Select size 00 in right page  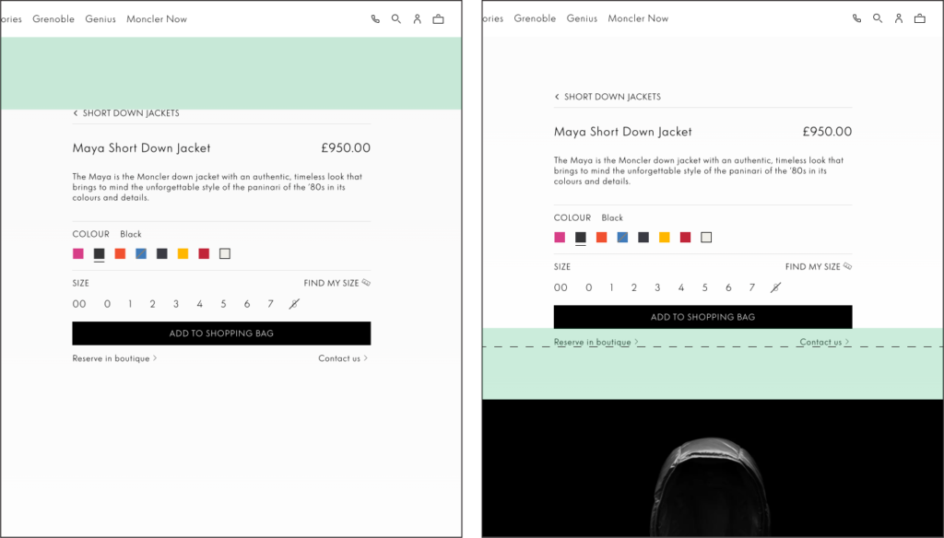pyautogui.click(x=561, y=287)
